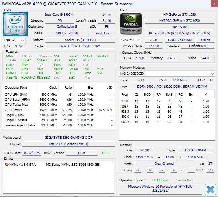The image size is (218, 197).
Task: Click the GIGABYTE Z390 GAMING X-CF motherboard field
Action: coord(68,137)
